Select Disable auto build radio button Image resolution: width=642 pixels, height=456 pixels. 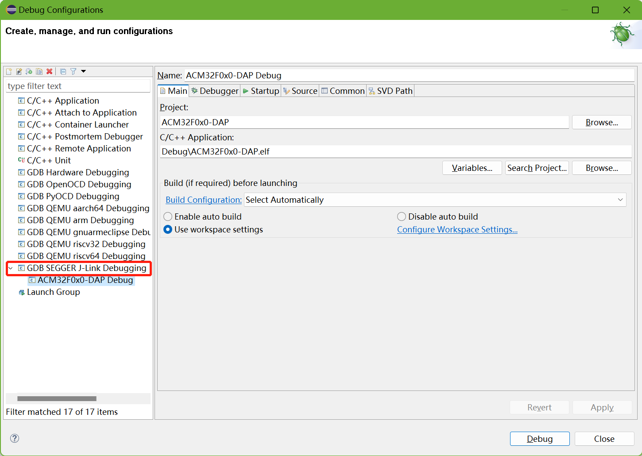click(x=402, y=216)
